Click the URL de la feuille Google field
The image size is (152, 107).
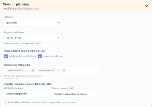(27, 94)
